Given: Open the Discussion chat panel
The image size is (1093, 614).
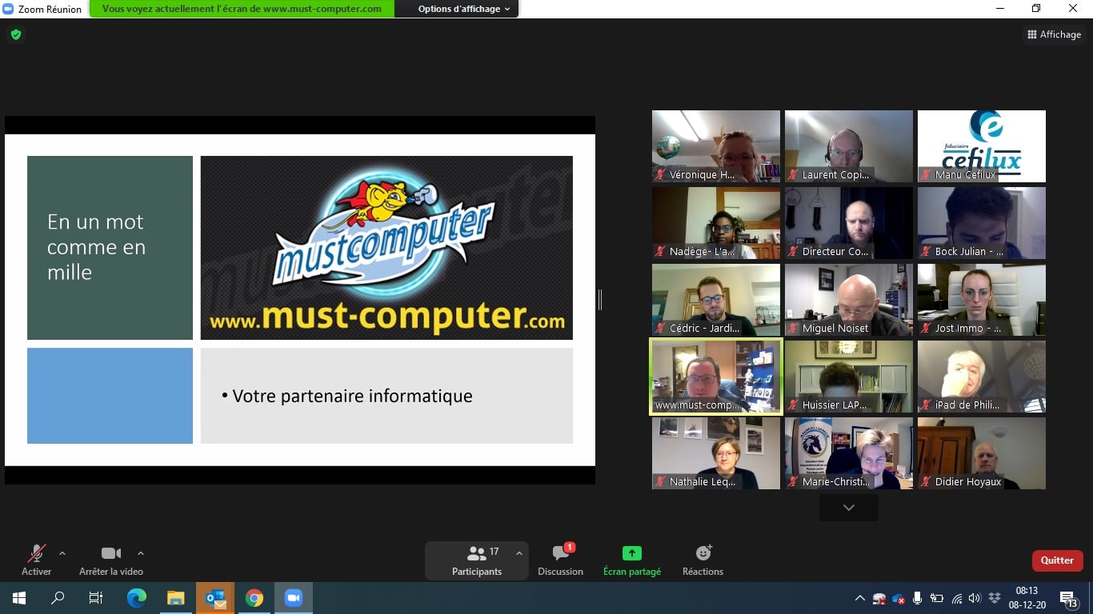Looking at the screenshot, I should click(x=560, y=560).
